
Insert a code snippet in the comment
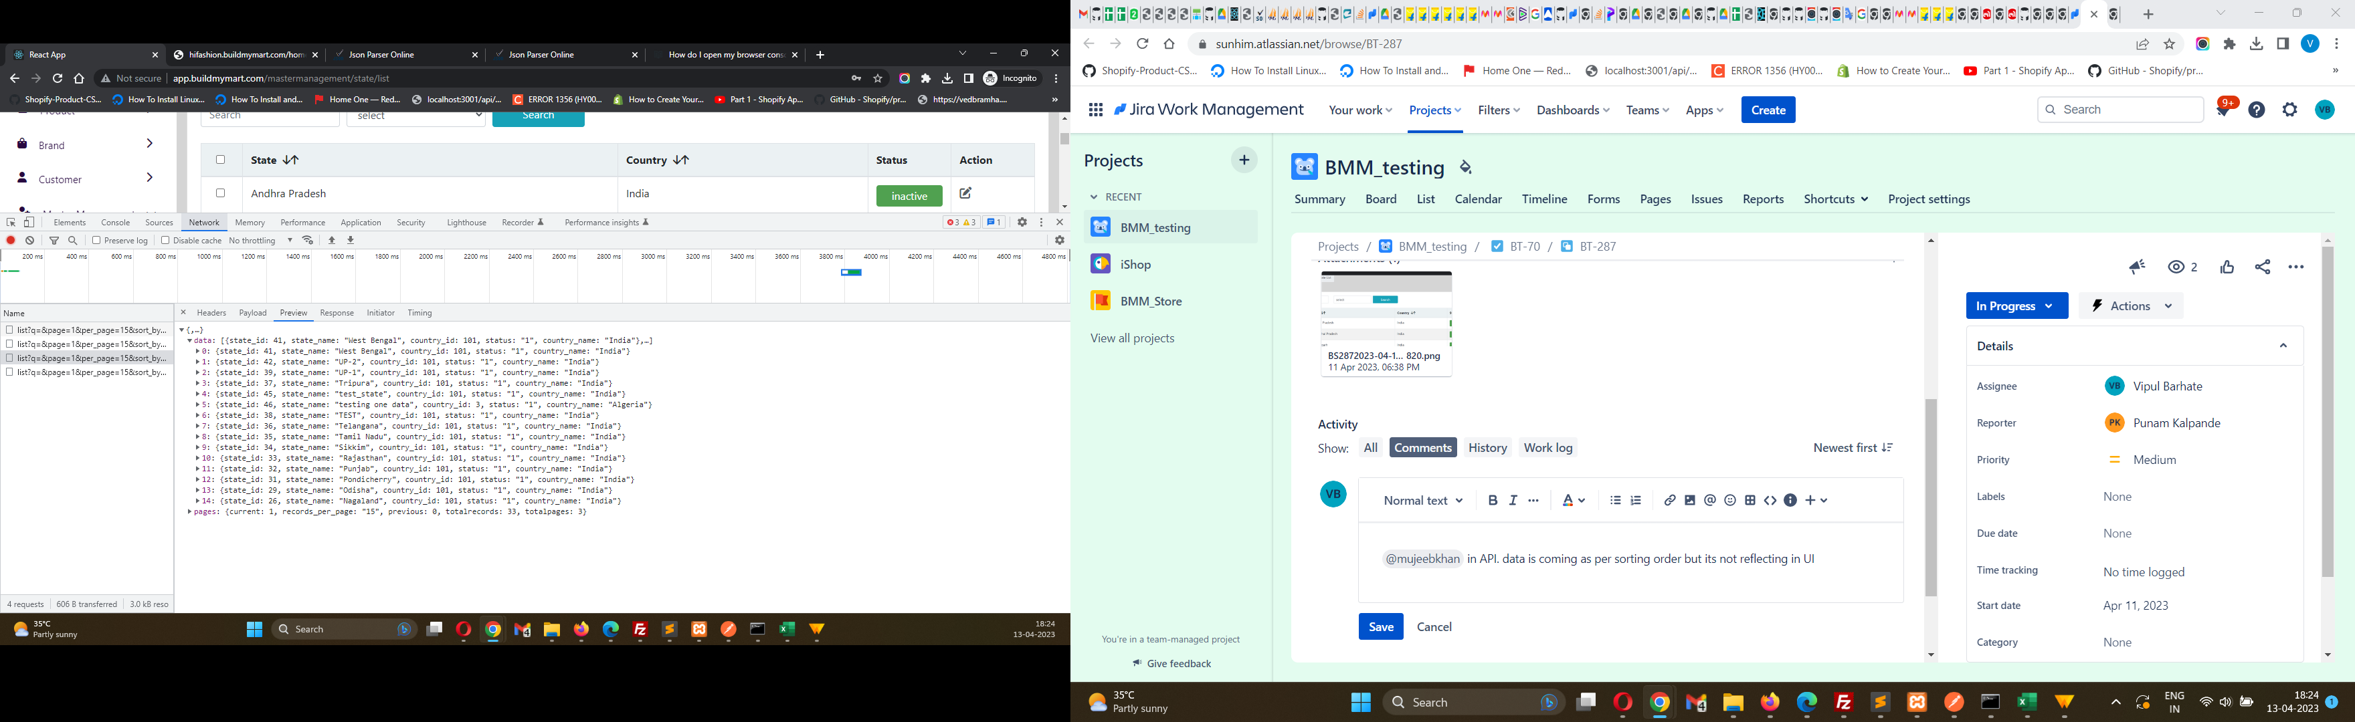coord(1770,500)
